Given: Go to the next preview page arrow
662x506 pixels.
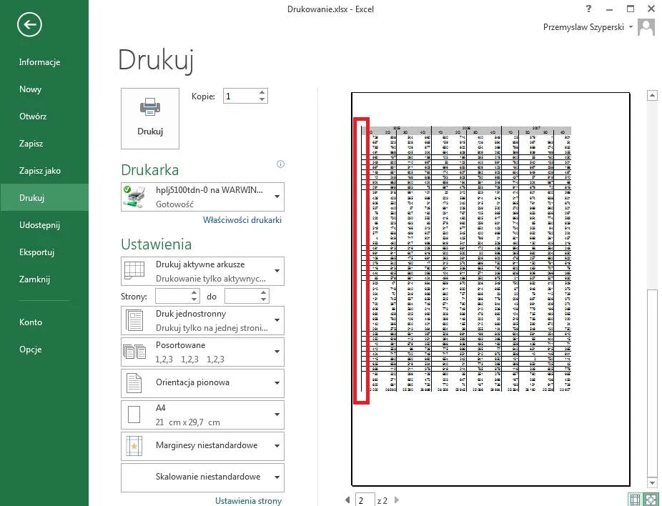Looking at the screenshot, I should pyautogui.click(x=397, y=500).
